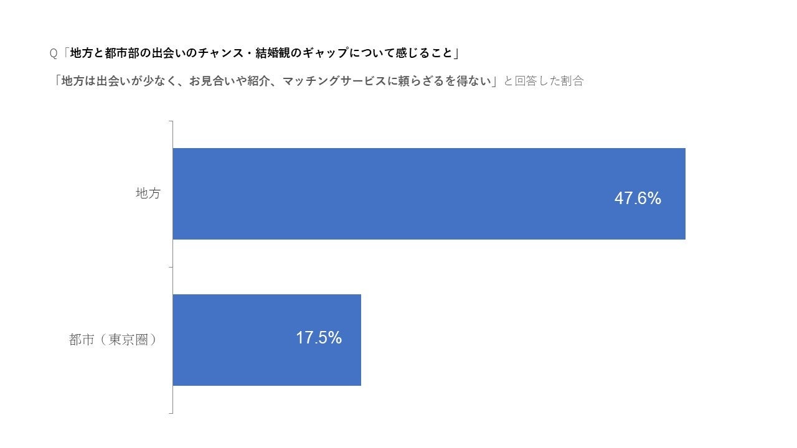The width and height of the screenshot is (797, 448).
Task: Click the 都市（東京圏） axis label
Action: click(x=112, y=340)
